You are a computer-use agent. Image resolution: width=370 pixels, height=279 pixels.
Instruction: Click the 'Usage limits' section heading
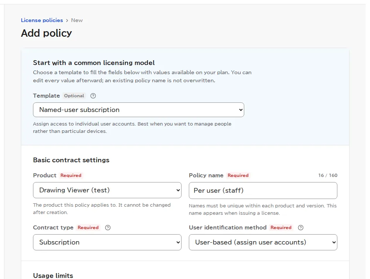(53, 275)
